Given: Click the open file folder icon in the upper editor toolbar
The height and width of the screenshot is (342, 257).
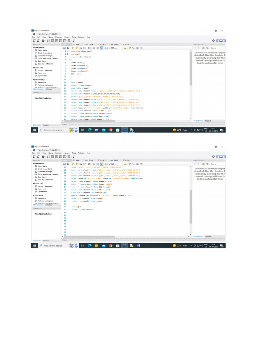Looking at the screenshot, I should pos(64,48).
